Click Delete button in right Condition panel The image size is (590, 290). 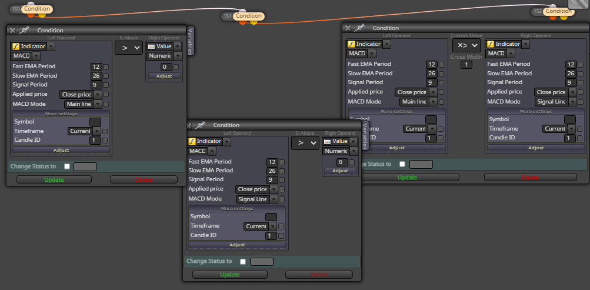530,177
